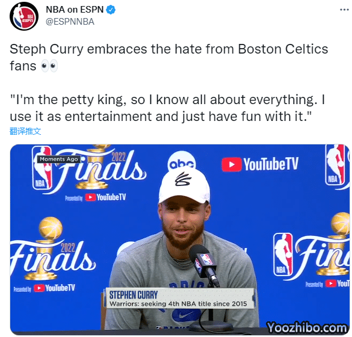This screenshot has width=352, height=337.
Task: Click the logo on the white cap
Action: pyautogui.click(x=183, y=179)
